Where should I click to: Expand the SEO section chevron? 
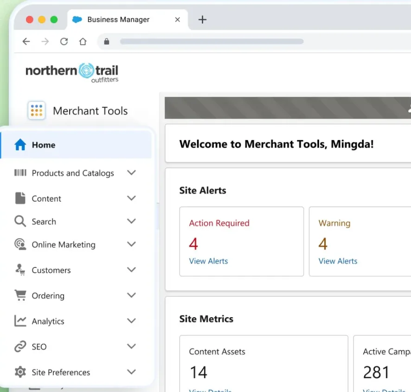click(x=132, y=346)
